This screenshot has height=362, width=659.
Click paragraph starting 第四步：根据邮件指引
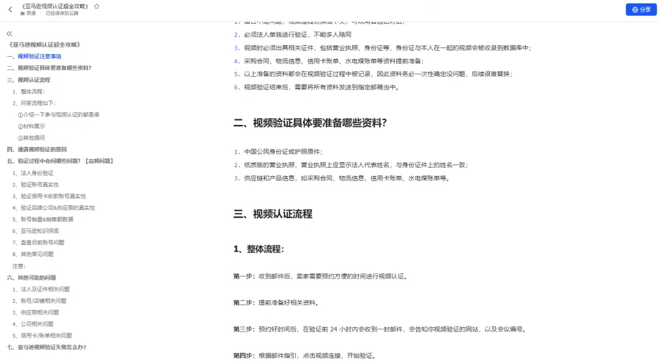pos(306,356)
